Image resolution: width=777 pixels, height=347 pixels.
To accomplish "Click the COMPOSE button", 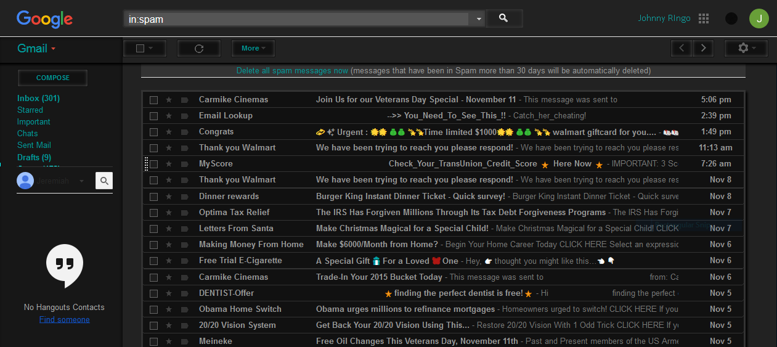I will pos(53,78).
